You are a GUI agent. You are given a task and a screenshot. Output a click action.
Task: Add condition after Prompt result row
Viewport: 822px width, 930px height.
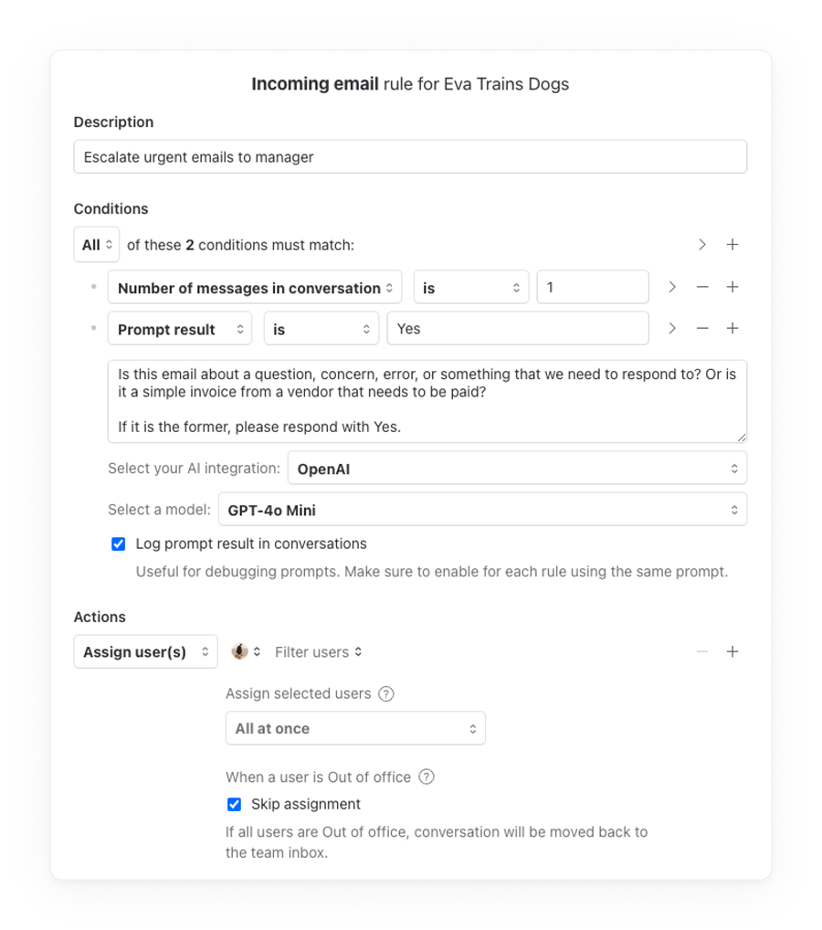732,329
